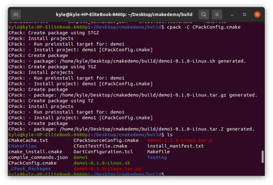Open the hamburger menu
The width and height of the screenshot is (273, 185).
[217, 15]
